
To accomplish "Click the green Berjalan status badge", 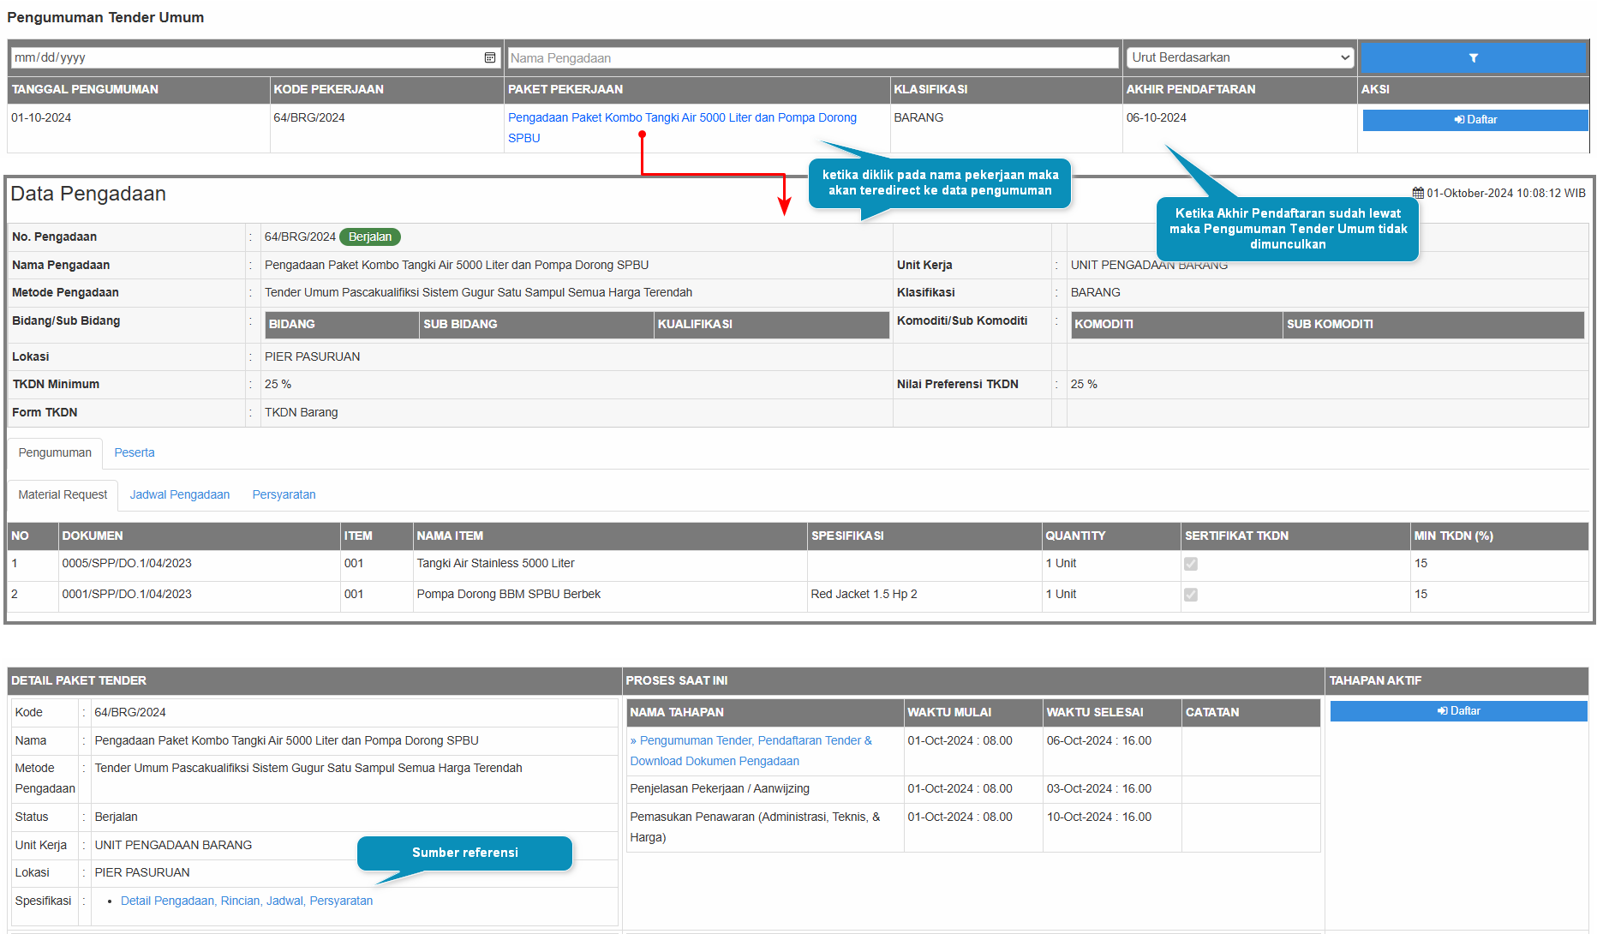I will [370, 237].
